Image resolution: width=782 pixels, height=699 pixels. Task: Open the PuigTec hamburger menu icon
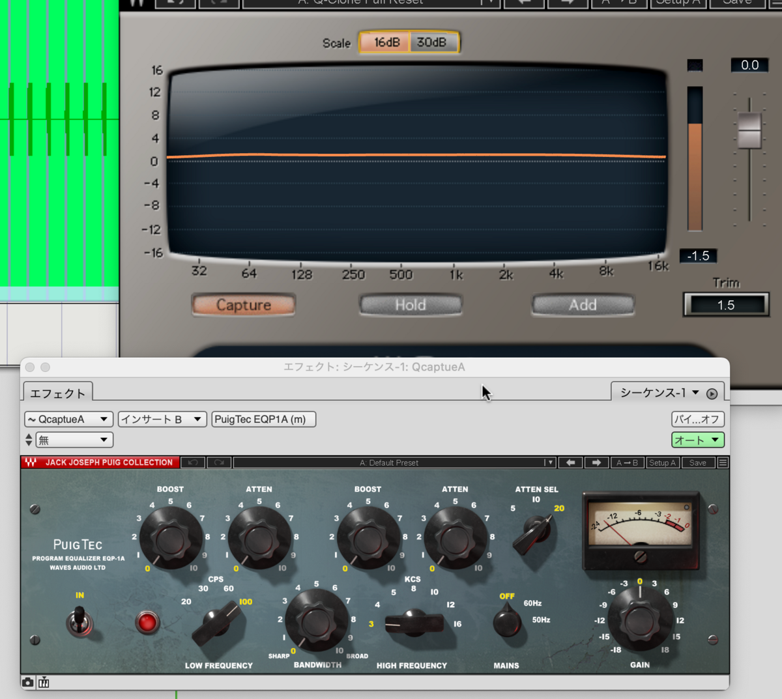point(723,463)
